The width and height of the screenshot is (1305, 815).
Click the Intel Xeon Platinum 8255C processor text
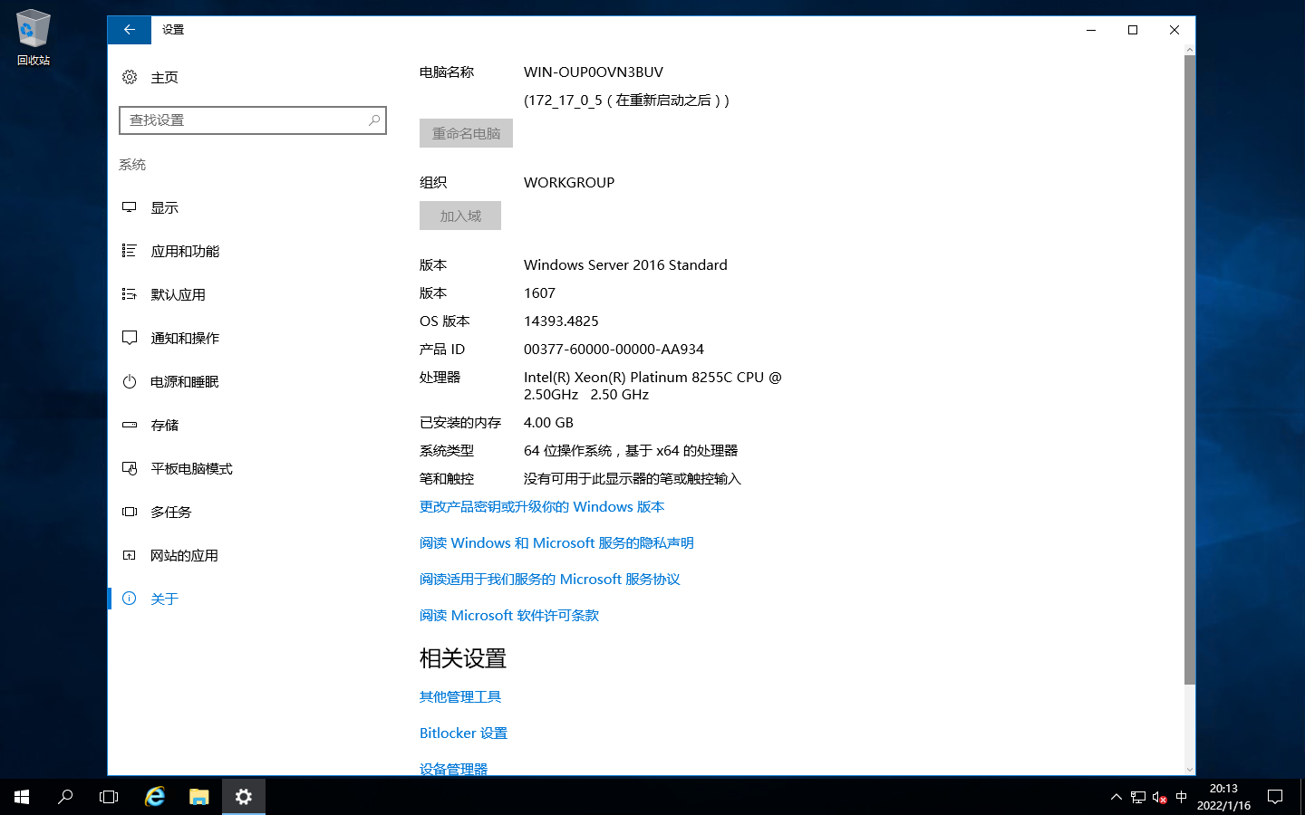click(652, 386)
